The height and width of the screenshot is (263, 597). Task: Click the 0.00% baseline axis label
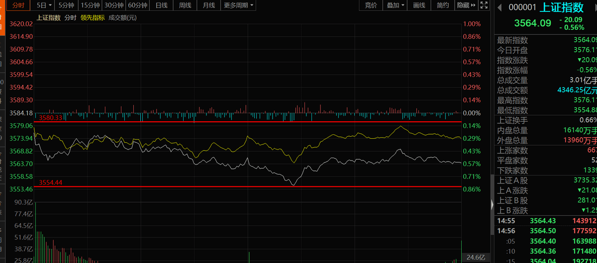point(472,113)
